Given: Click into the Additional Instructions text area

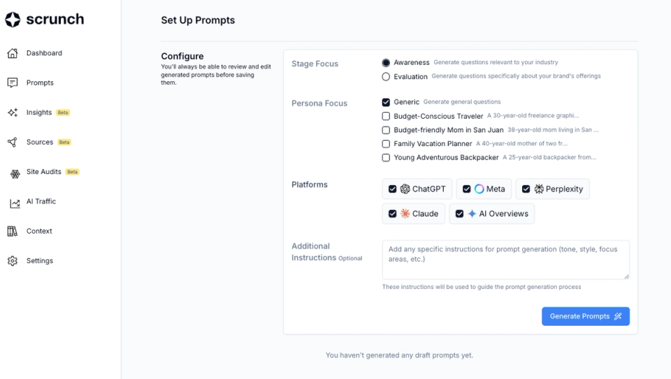Looking at the screenshot, I should point(505,259).
